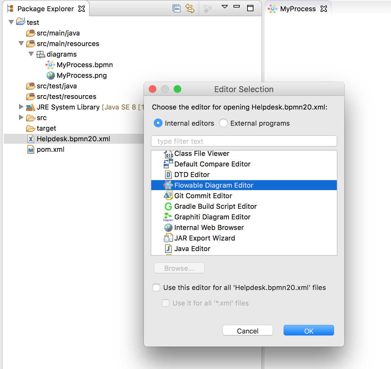The image size is (391, 369).
Task: Close the MyProcess editor tab
Action: point(324,9)
